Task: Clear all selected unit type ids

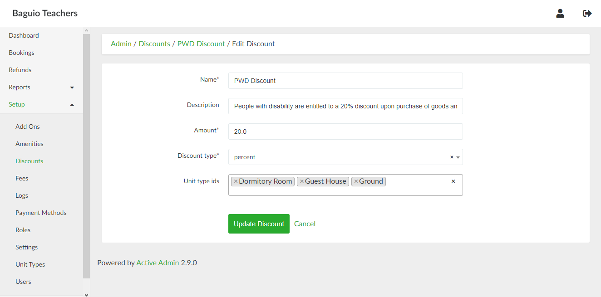Action: coord(453,181)
